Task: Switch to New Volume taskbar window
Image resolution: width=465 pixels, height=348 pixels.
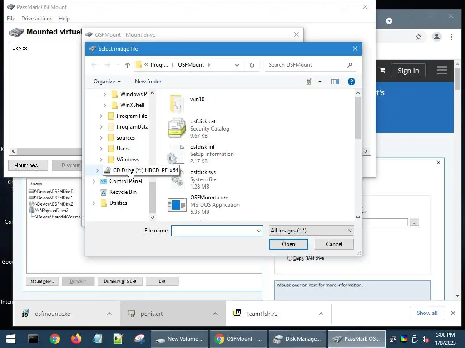Action: coord(179,339)
